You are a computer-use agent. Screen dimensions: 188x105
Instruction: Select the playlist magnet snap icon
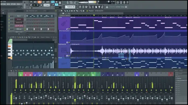coord(61,11)
